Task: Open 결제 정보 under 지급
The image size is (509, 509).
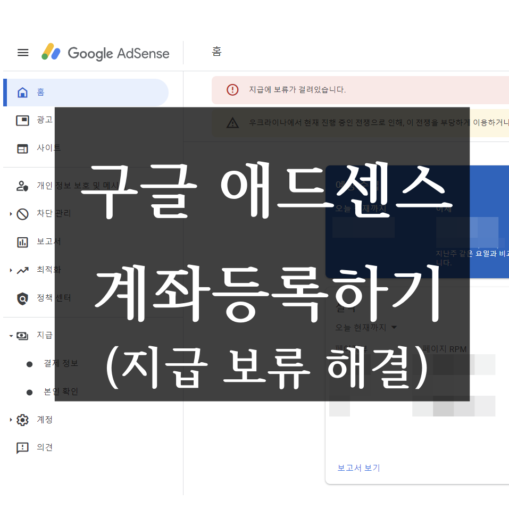Action: [x=61, y=363]
